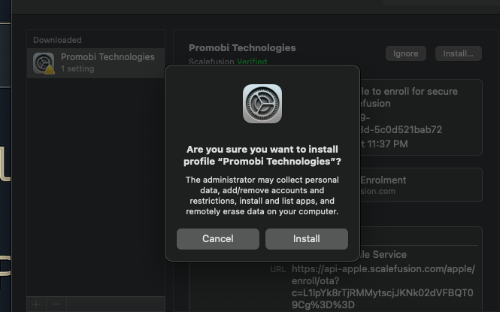The image size is (500, 312).
Task: Click the 'Promobi Technologies' heading in details pane
Action: pyautogui.click(x=242, y=48)
